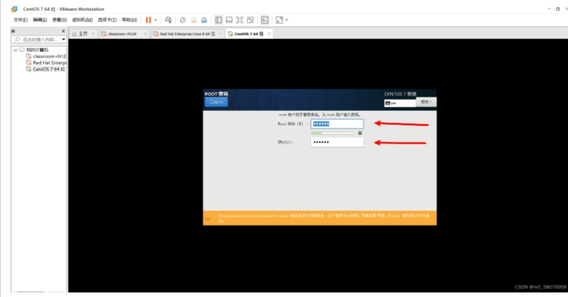
Task: Select classroom-rh12 in the library tree
Action: (x=49, y=57)
